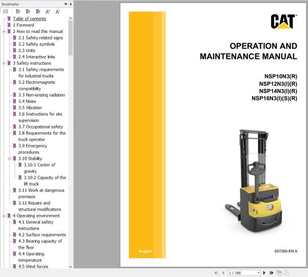
Task: Open the bookmarks options menu icon
Action: coord(6,12)
